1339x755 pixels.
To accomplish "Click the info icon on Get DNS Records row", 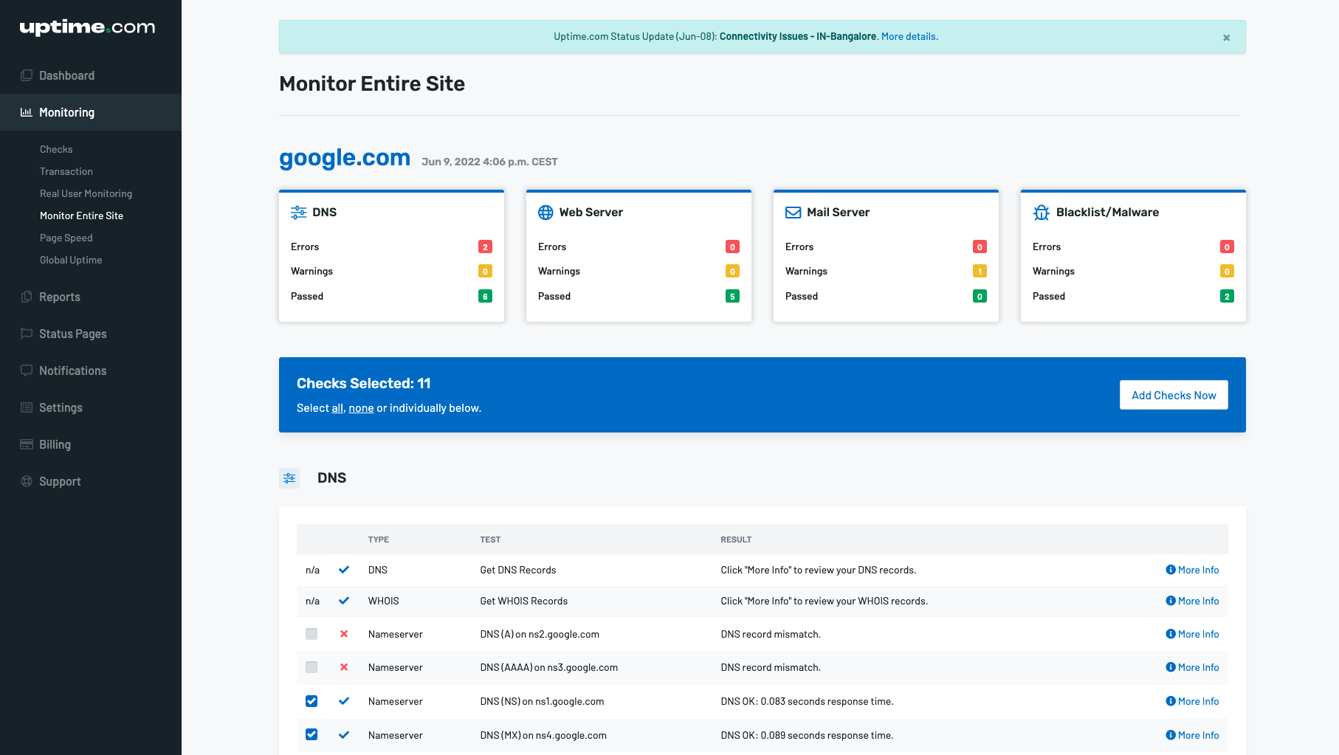I will pos(1171,570).
